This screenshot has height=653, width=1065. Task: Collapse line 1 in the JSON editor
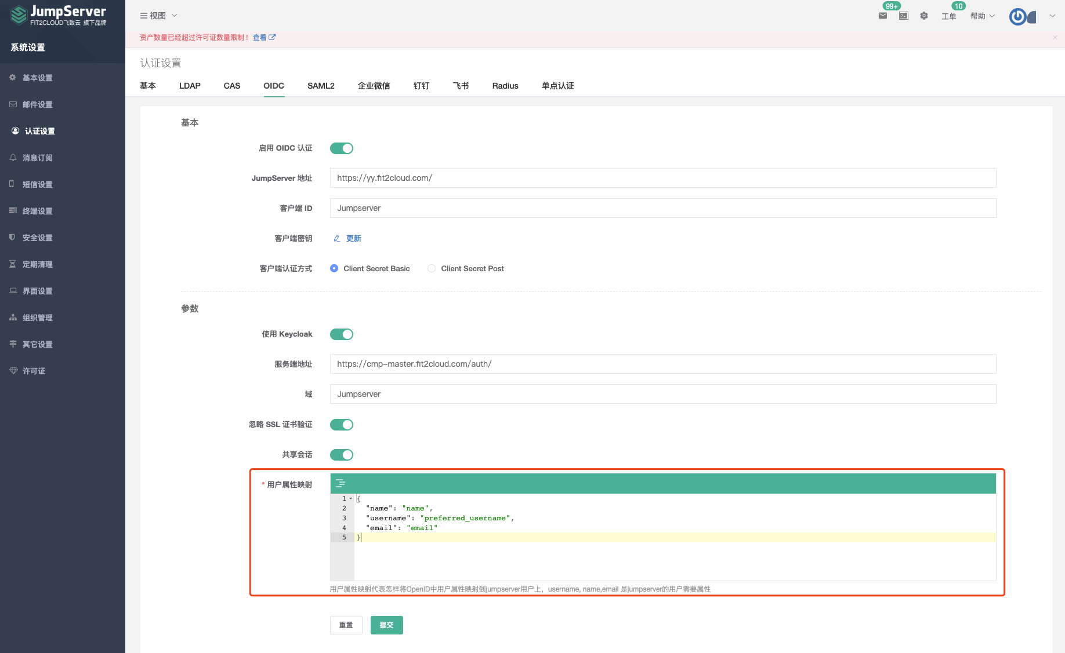point(351,498)
